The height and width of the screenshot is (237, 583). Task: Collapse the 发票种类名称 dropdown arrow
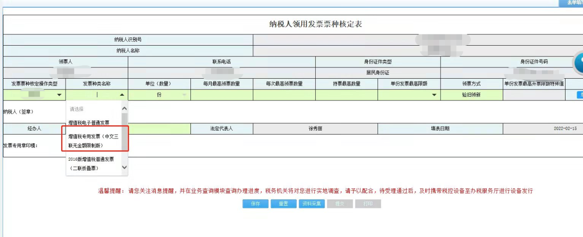121,95
